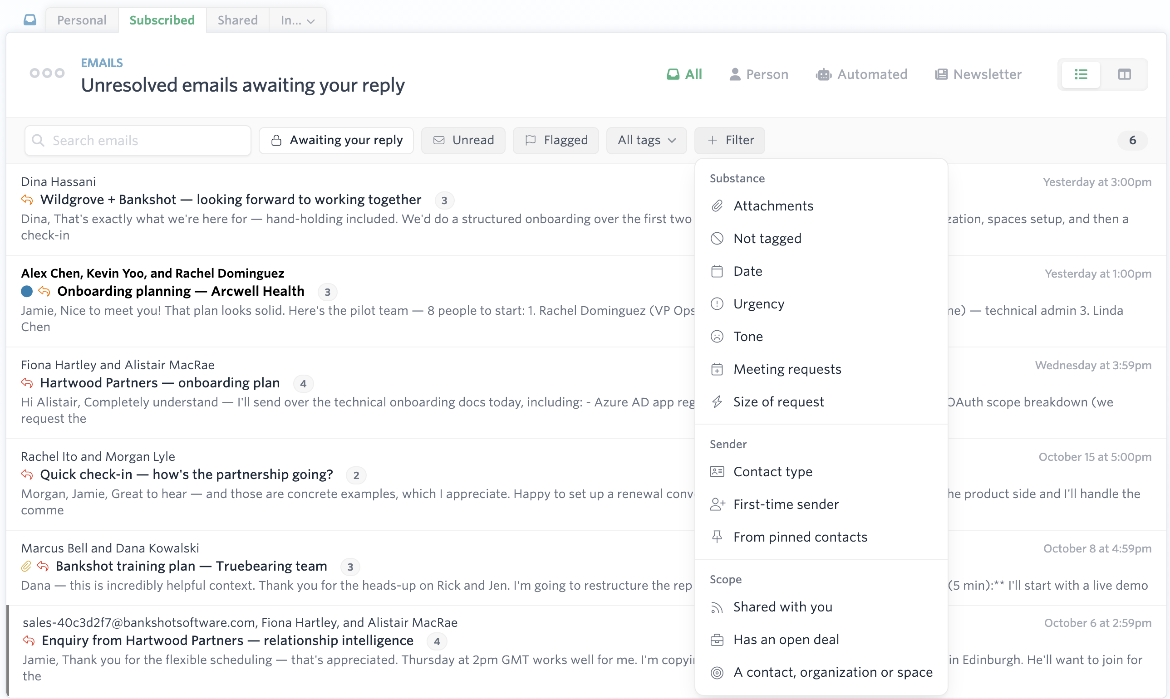Choose Not tagged filter option

coord(821,238)
